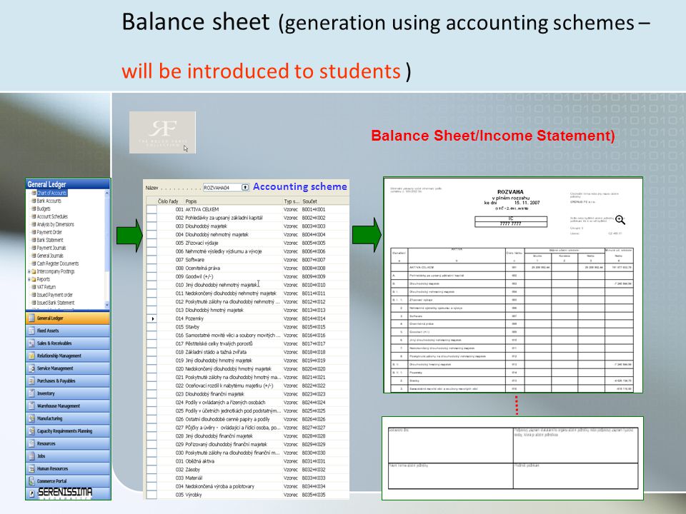Select the '032 Zásoby' row
The width and height of the screenshot is (686, 514).
[248, 470]
